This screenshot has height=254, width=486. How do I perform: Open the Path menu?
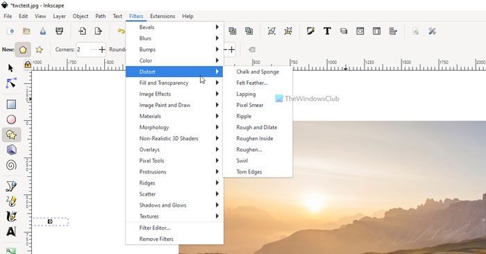[x=100, y=16]
